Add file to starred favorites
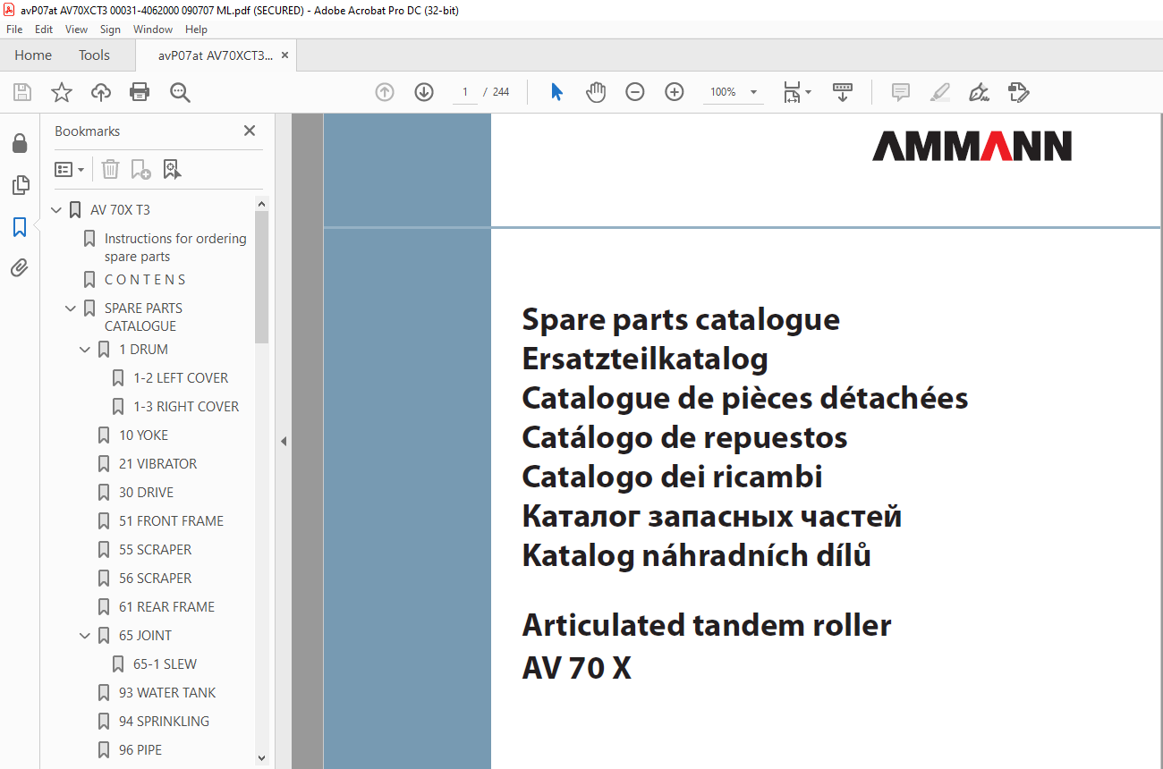Screen dimensions: 1163x769 pos(62,92)
